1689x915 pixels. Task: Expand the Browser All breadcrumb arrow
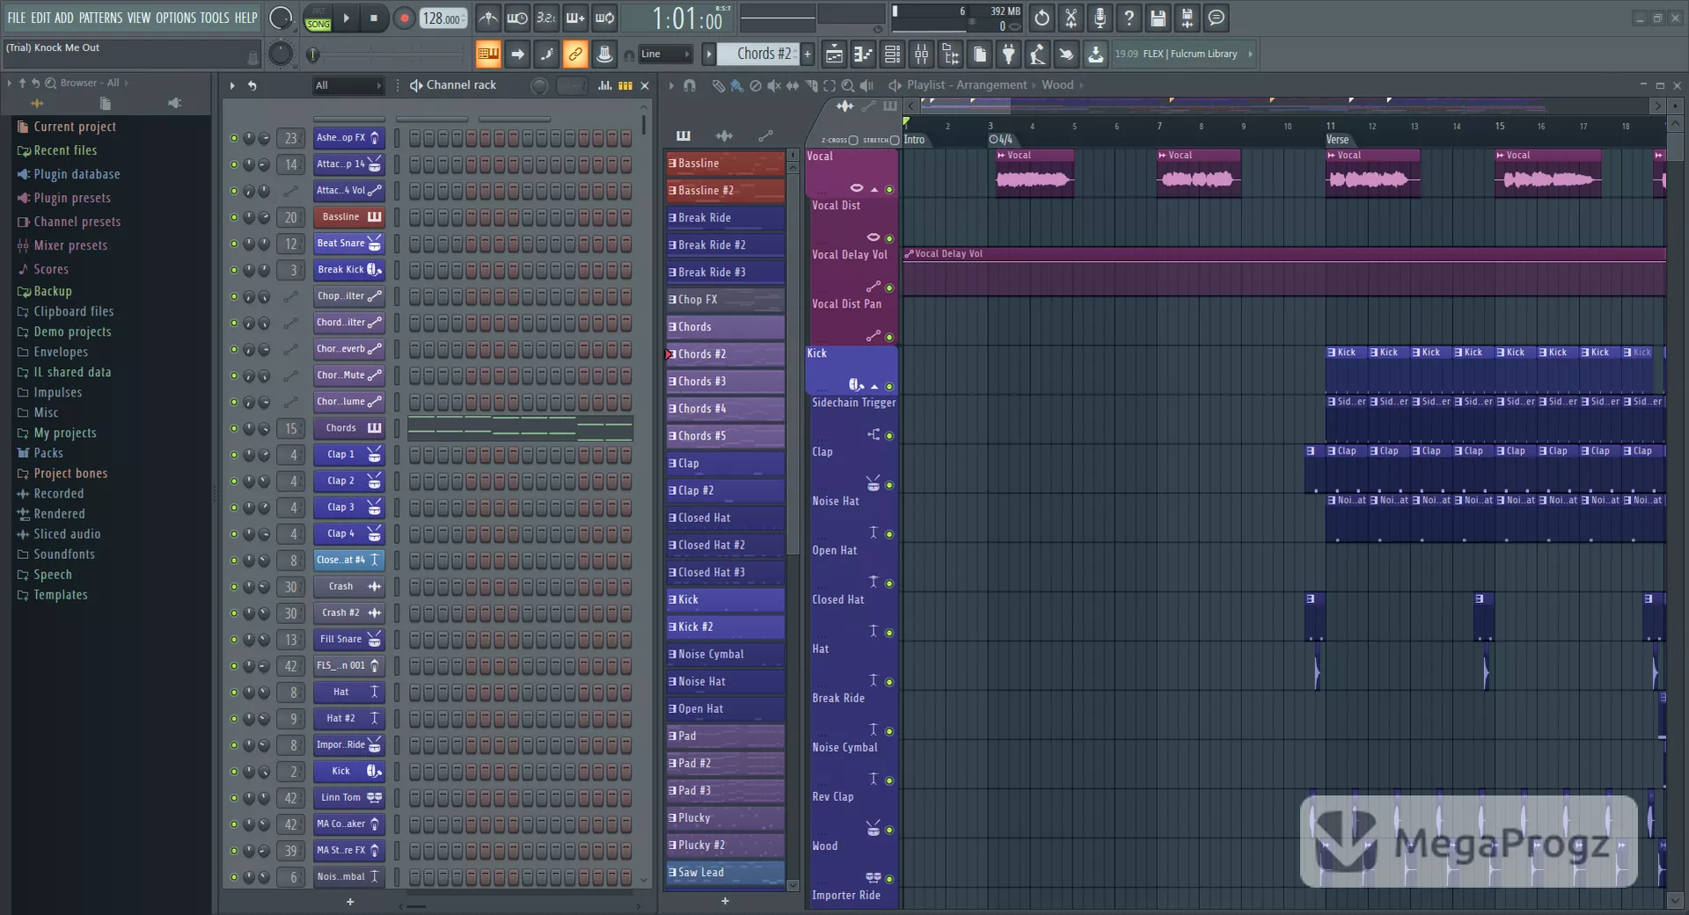coord(126,83)
